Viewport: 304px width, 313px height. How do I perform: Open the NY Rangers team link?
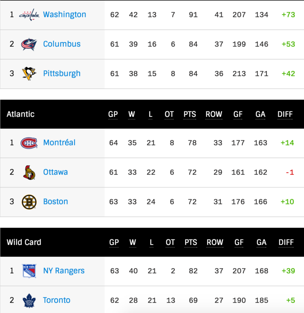(64, 271)
